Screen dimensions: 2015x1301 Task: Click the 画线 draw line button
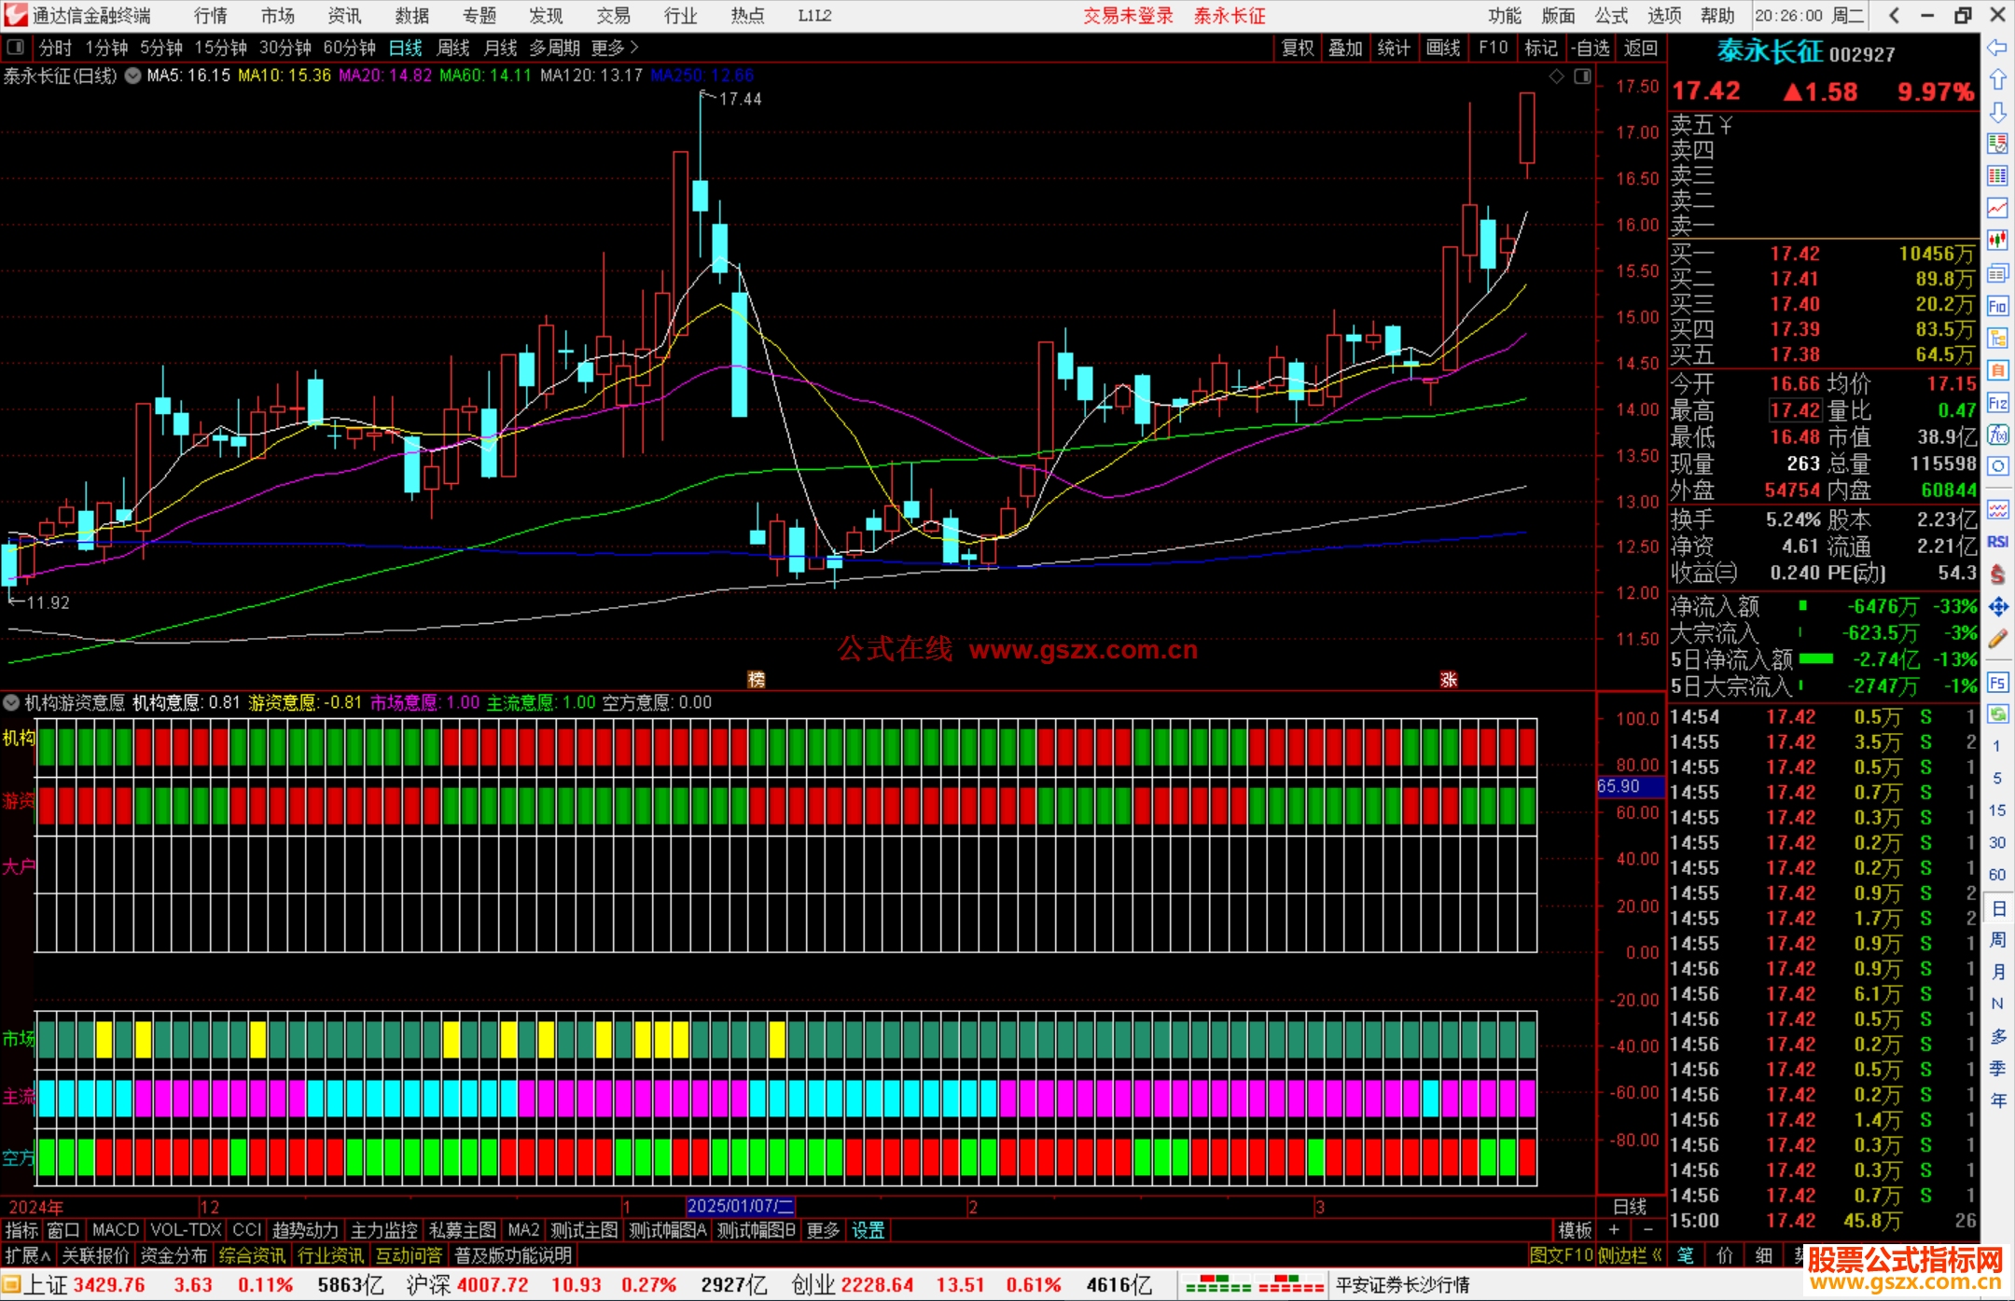click(x=1443, y=48)
